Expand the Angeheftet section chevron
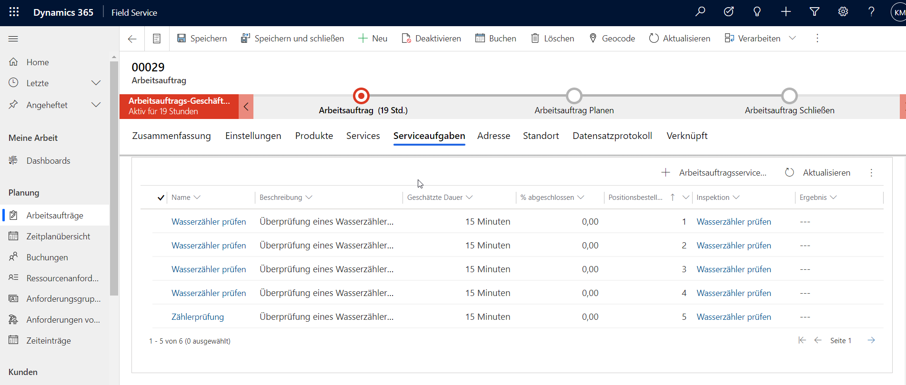 pyautogui.click(x=96, y=105)
